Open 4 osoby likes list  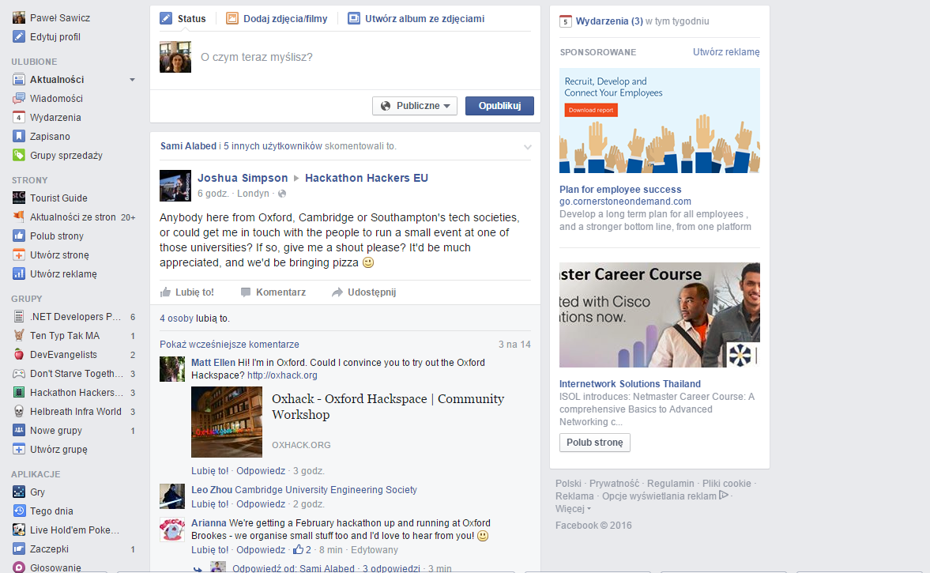click(x=177, y=319)
